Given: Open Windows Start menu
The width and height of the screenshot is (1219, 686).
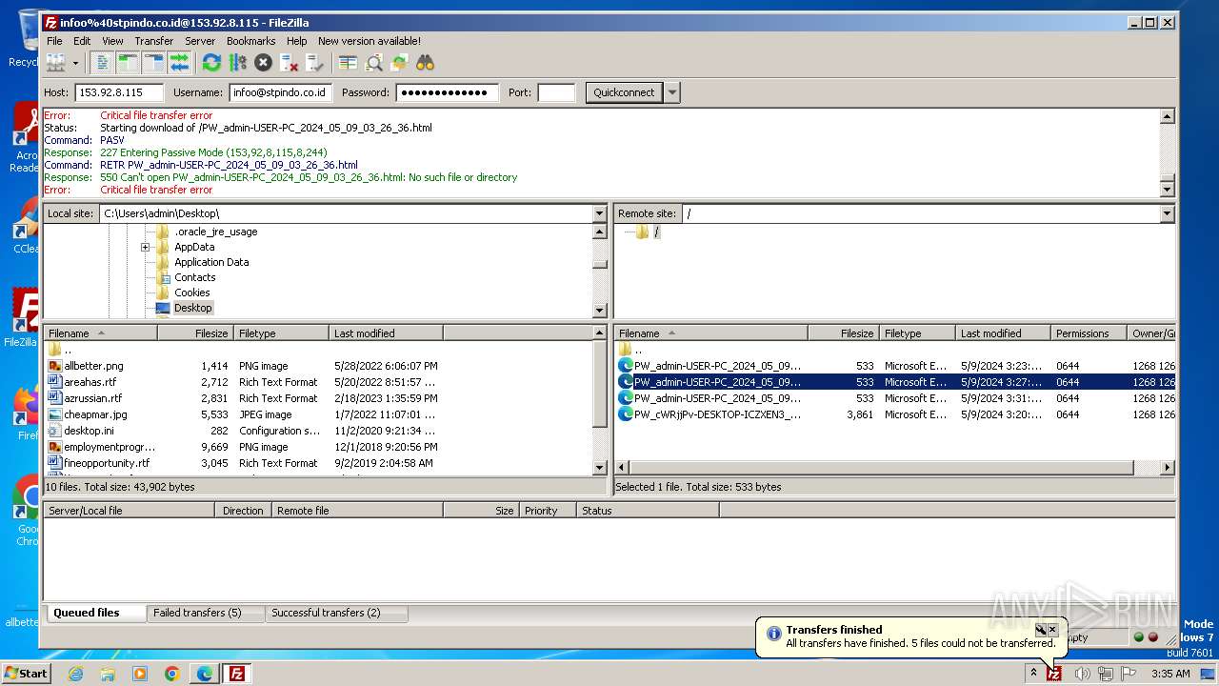Looking at the screenshot, I should 27,673.
